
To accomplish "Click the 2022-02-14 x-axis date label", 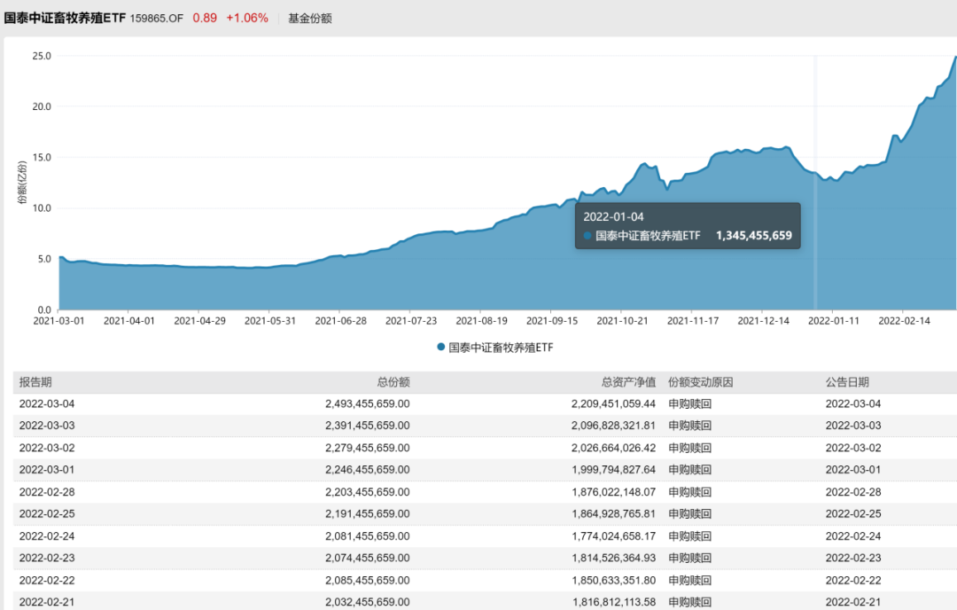I will [x=904, y=321].
